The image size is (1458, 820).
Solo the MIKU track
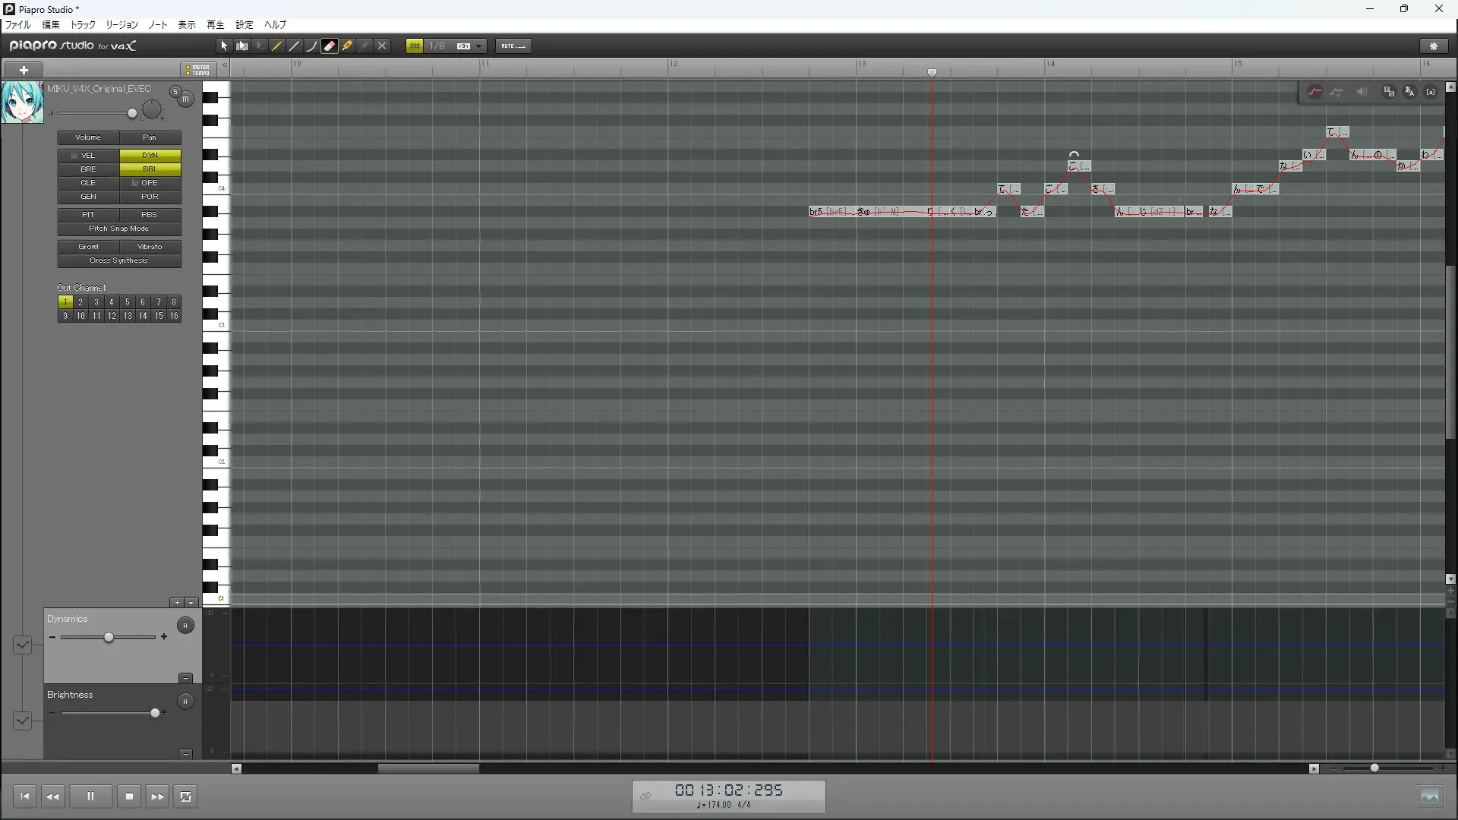(175, 92)
